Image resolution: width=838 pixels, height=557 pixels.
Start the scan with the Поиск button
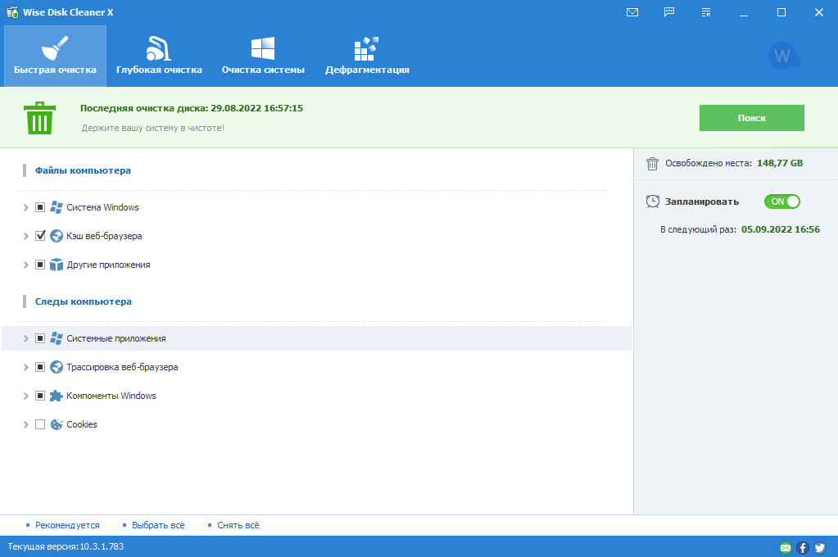pos(751,118)
